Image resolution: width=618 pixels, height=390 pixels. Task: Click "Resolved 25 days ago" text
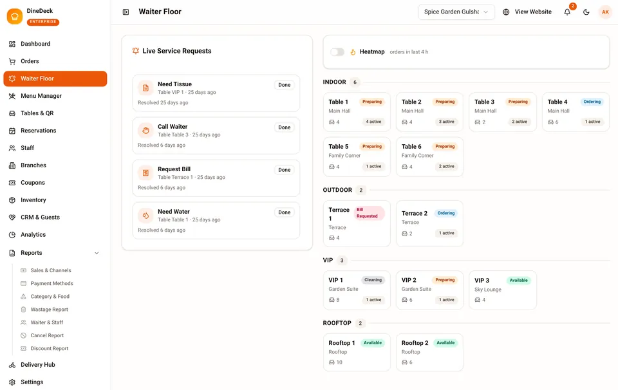click(163, 102)
